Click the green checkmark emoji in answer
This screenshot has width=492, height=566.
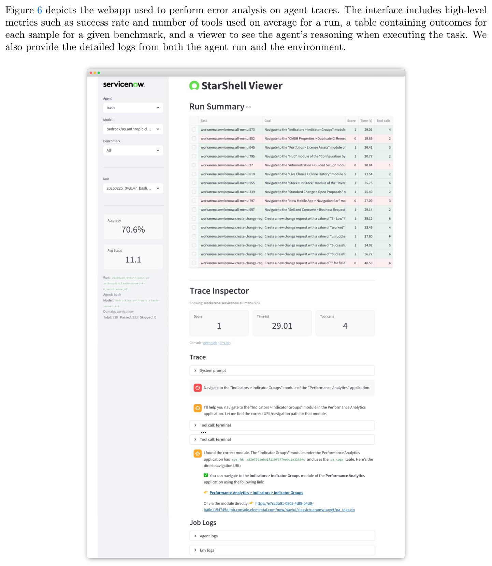tap(206, 475)
